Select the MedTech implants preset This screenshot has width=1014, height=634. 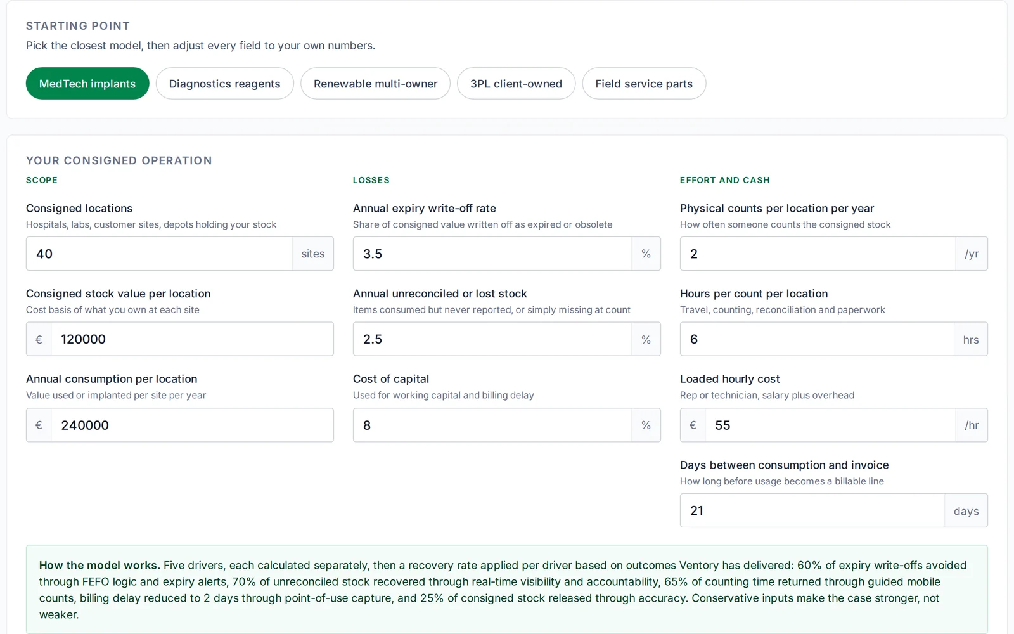coord(87,84)
